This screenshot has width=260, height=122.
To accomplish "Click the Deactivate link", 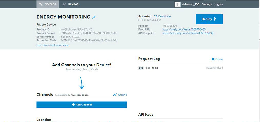I will [164, 16].
